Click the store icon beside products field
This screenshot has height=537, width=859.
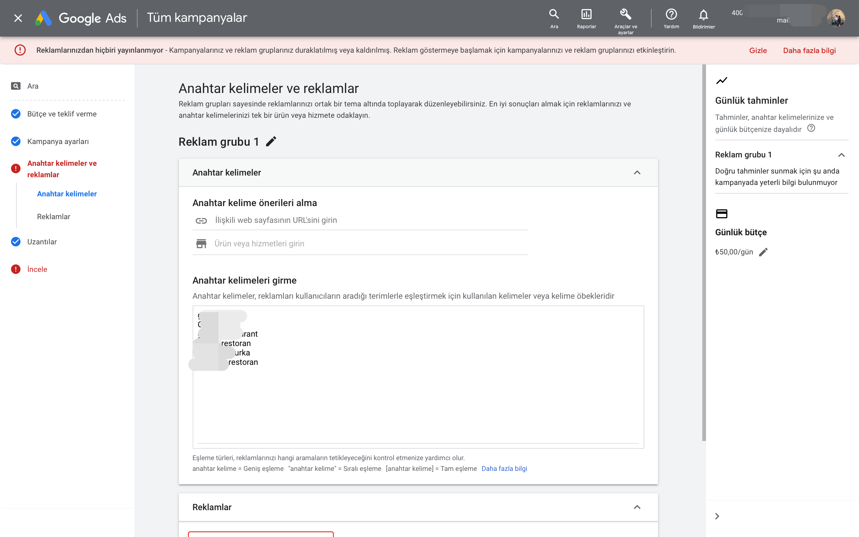click(201, 244)
